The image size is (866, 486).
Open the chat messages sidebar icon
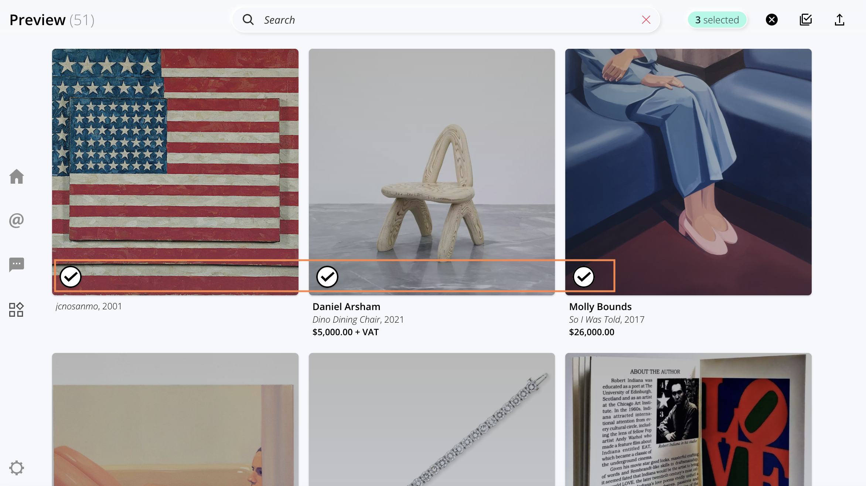(17, 265)
